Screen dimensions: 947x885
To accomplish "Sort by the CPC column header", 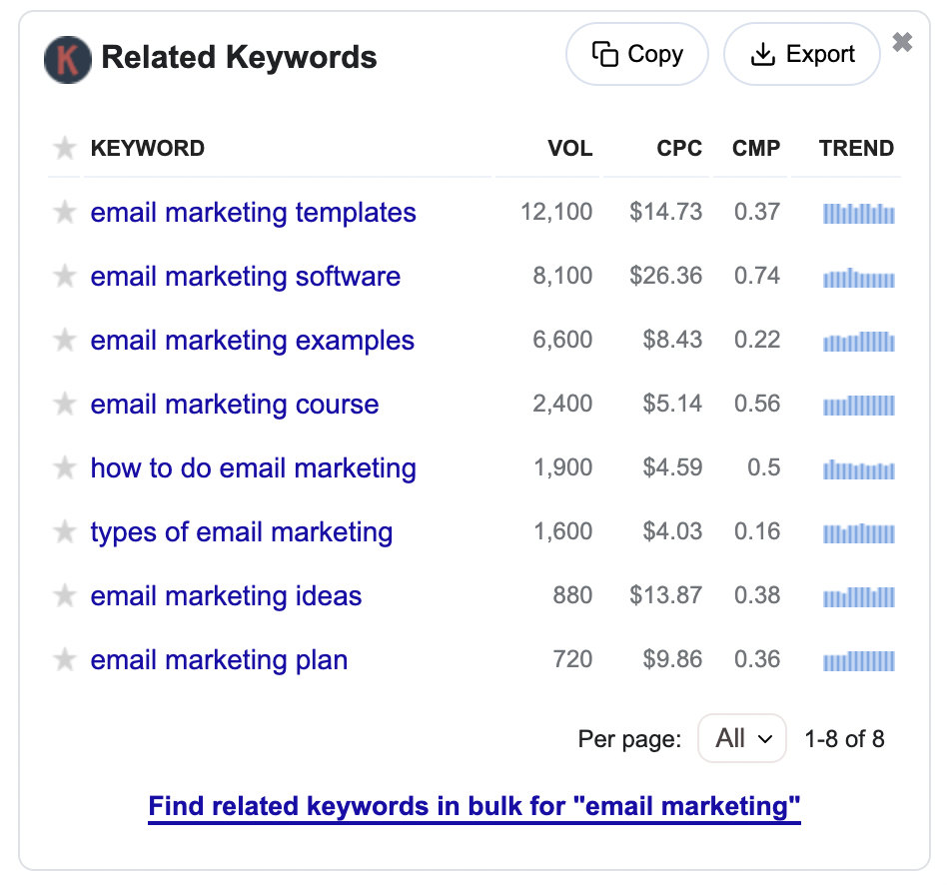I will (679, 149).
